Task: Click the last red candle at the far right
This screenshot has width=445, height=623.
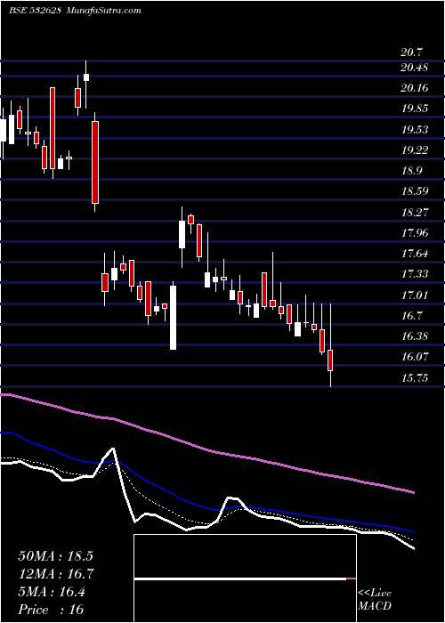Action: pos(330,360)
